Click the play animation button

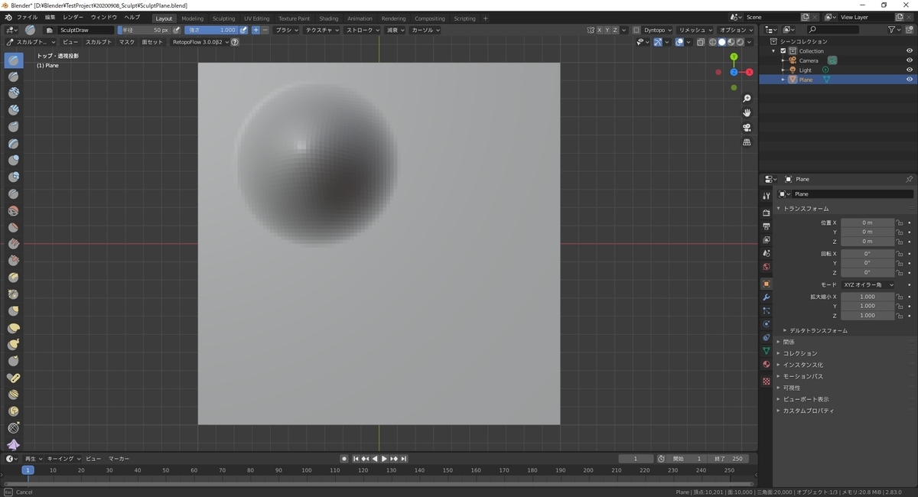click(384, 459)
